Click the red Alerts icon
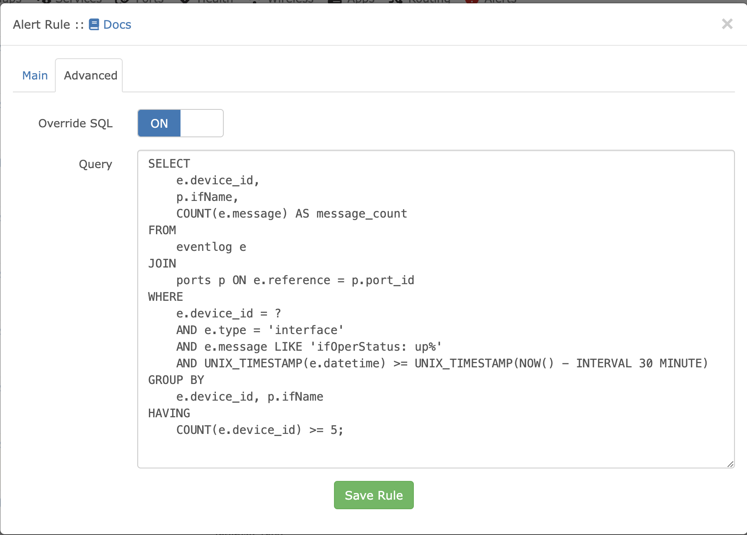 pos(472,2)
